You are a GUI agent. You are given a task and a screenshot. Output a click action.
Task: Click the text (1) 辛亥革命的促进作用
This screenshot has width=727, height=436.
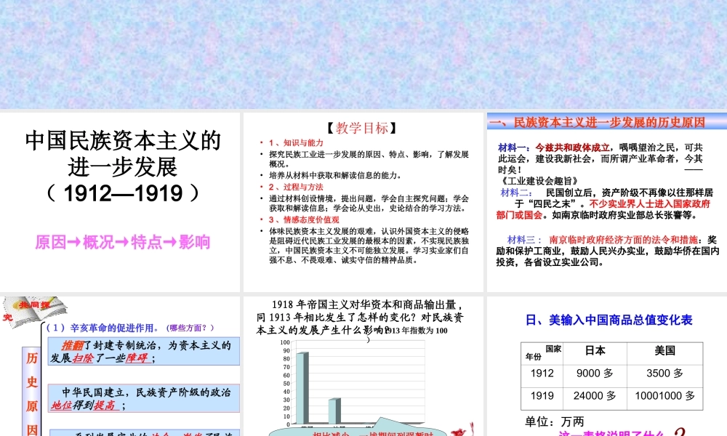click(103, 328)
